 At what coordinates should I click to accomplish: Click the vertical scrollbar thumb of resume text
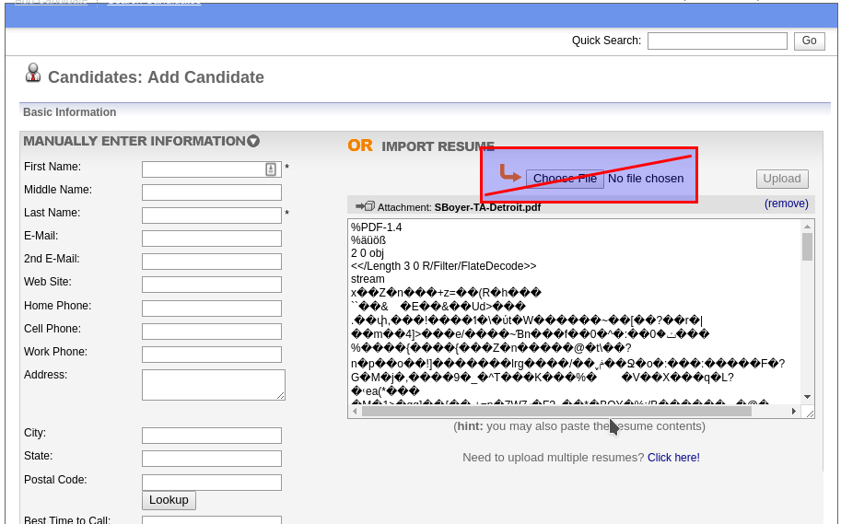[x=807, y=247]
